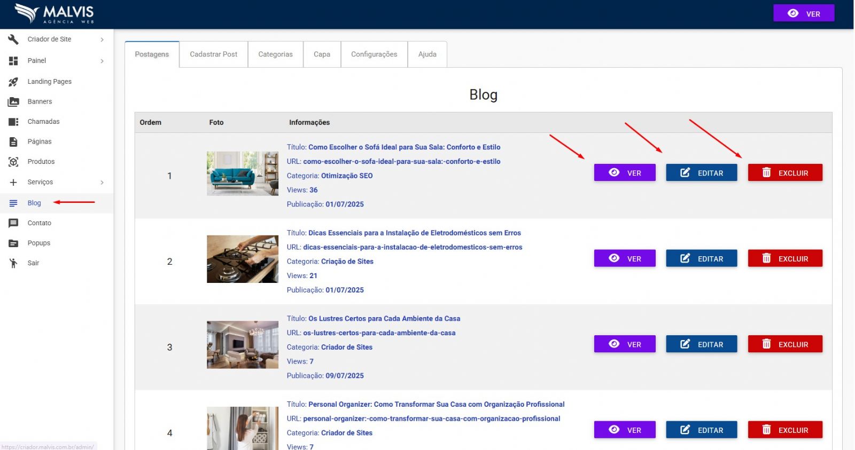View post 3 with VER button

624,344
